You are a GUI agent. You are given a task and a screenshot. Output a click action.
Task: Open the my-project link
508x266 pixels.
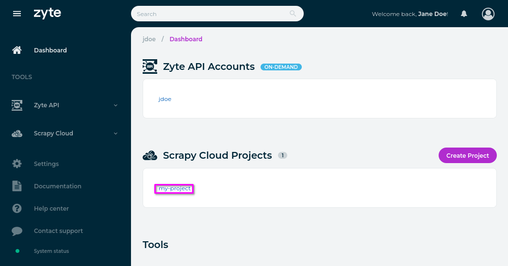point(175,188)
